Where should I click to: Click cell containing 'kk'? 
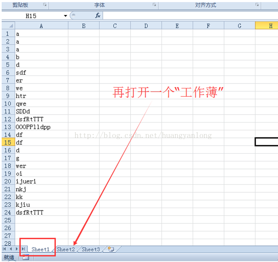pos(42,197)
